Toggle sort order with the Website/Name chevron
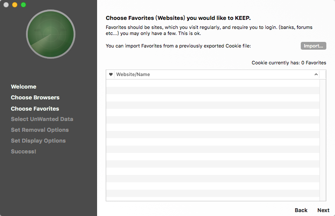The width and height of the screenshot is (335, 216). (316, 74)
